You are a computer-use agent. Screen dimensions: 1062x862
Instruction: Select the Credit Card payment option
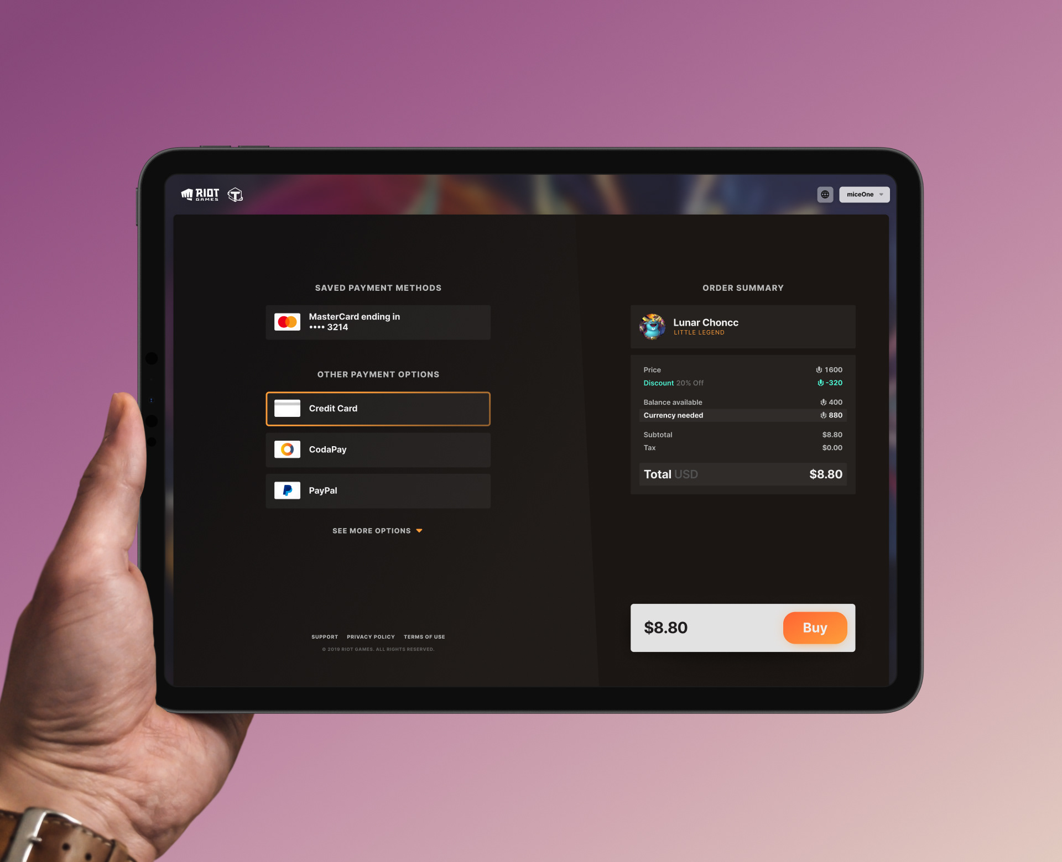coord(377,408)
